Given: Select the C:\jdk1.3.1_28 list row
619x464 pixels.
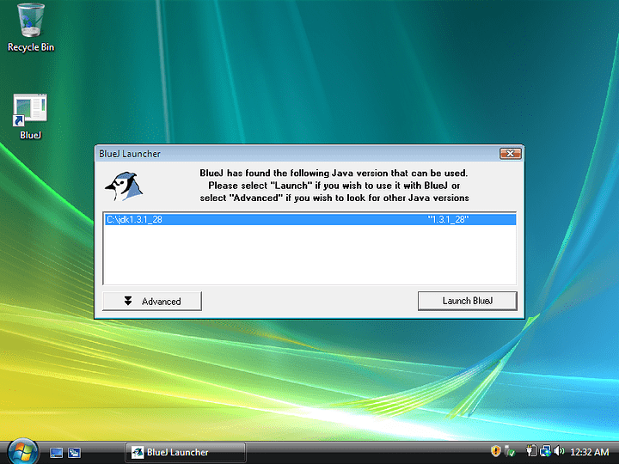Looking at the screenshot, I should [x=309, y=219].
